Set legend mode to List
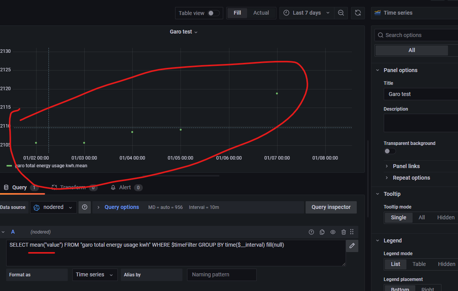 [x=396, y=264]
